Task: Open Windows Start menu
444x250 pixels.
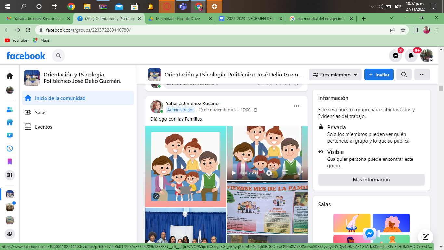Action: (x=7, y=6)
